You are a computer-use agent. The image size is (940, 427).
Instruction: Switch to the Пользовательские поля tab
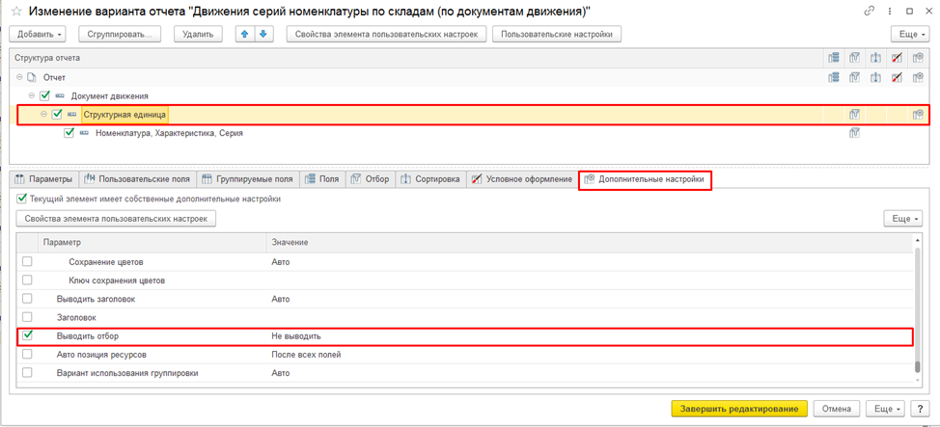click(137, 179)
